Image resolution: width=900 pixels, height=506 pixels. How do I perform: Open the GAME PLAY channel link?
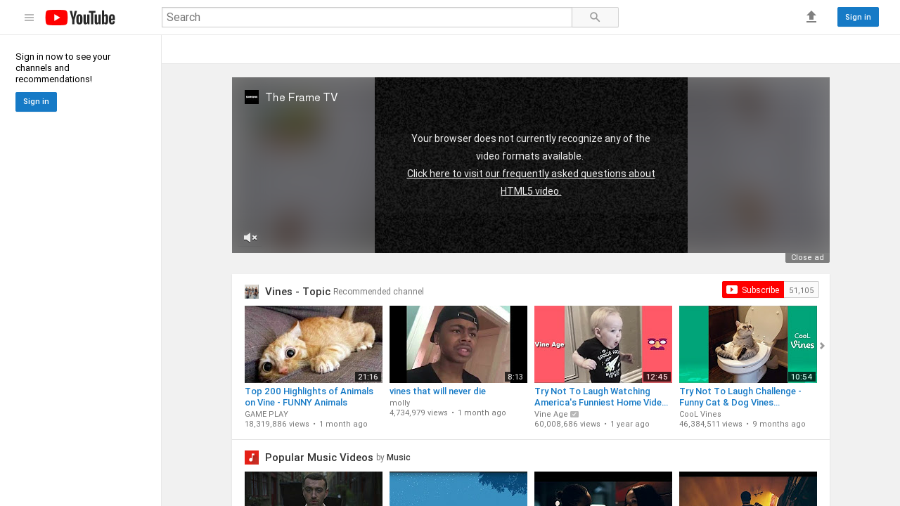(x=266, y=414)
